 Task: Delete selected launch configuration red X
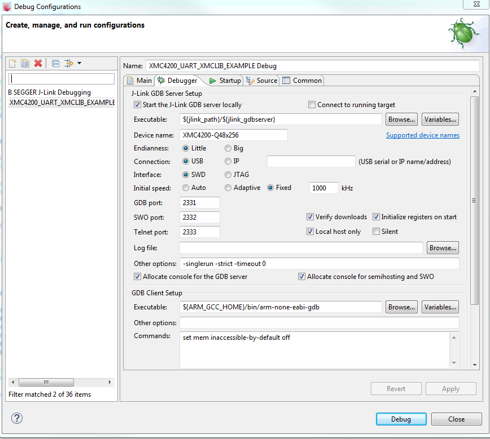click(x=38, y=63)
